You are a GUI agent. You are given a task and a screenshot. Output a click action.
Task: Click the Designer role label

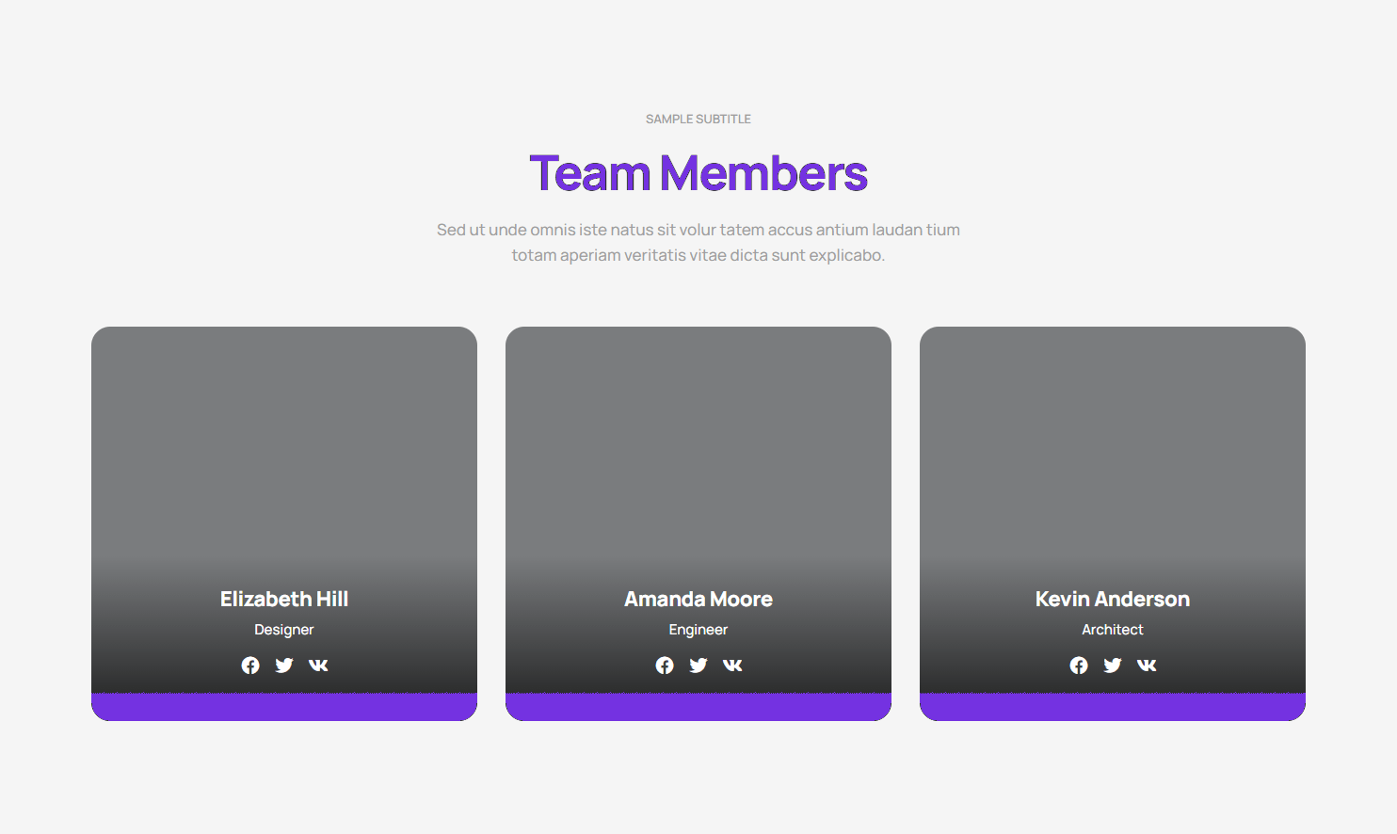(x=284, y=630)
